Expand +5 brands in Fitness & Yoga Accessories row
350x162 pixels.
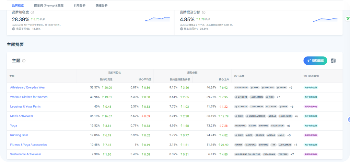(x=296, y=145)
